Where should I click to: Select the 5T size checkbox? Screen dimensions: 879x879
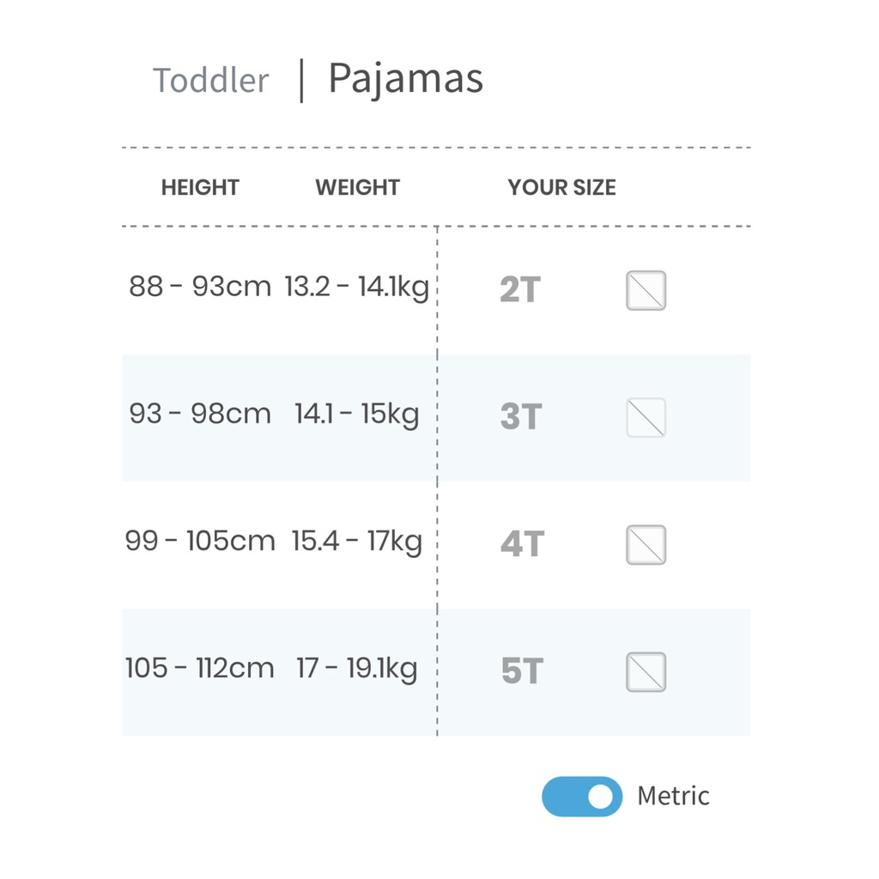pyautogui.click(x=646, y=671)
